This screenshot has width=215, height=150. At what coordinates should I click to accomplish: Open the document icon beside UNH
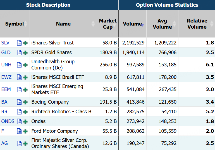coord(19,65)
